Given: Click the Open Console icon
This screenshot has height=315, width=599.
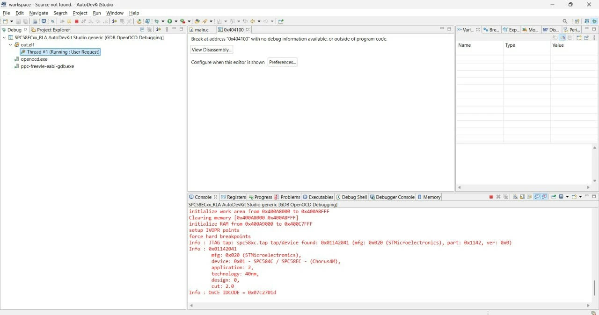Looking at the screenshot, I should click(x=574, y=197).
